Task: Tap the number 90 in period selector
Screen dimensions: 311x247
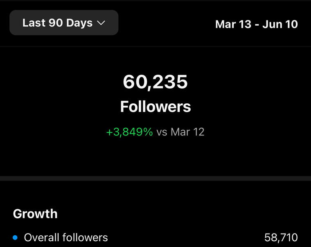Action: 55,23
